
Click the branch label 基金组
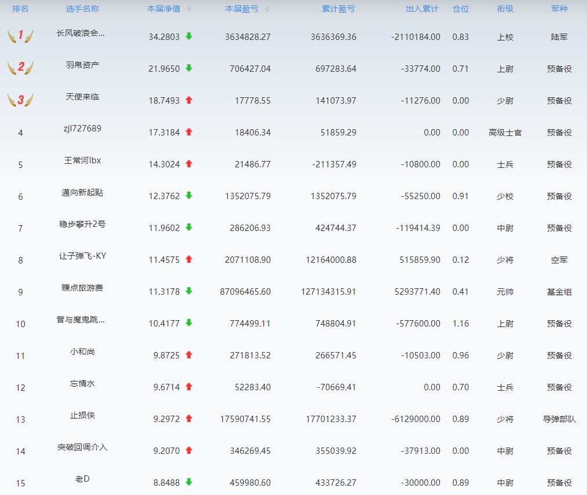(x=559, y=292)
